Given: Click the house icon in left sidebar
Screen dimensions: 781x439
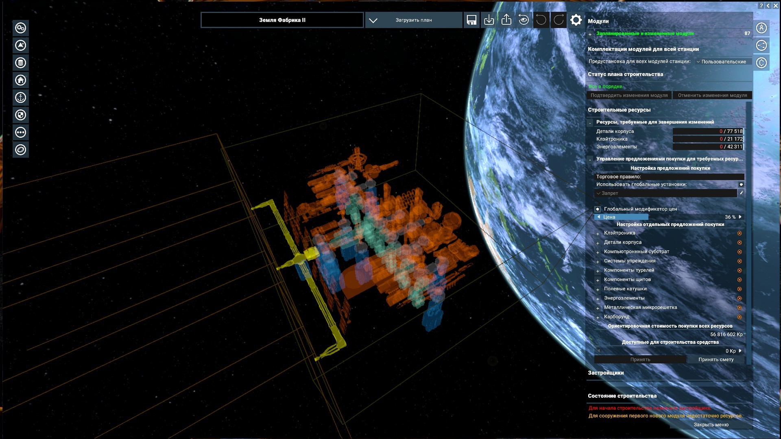Looking at the screenshot, I should 21,80.
